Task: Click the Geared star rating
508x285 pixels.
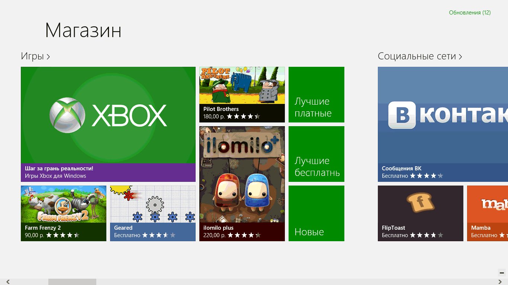Action: (159, 235)
